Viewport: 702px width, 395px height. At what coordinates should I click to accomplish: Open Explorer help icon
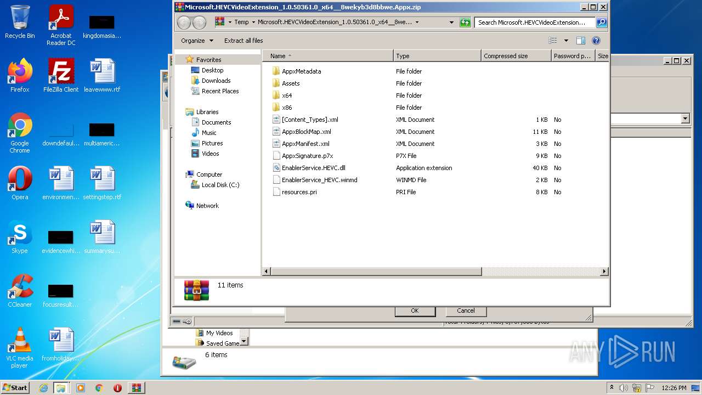(x=596, y=41)
